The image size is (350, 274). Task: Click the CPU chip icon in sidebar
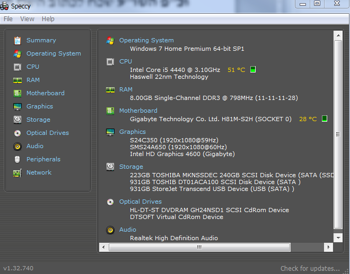click(17, 67)
